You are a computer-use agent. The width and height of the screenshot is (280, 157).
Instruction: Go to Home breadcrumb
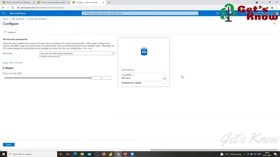coord(6,19)
